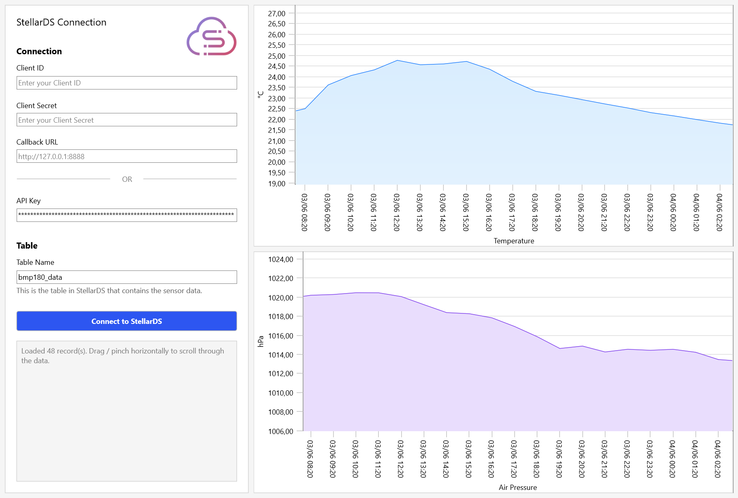Click the 1016,00 pressure axis value
This screenshot has height=498, width=738.
(x=281, y=336)
